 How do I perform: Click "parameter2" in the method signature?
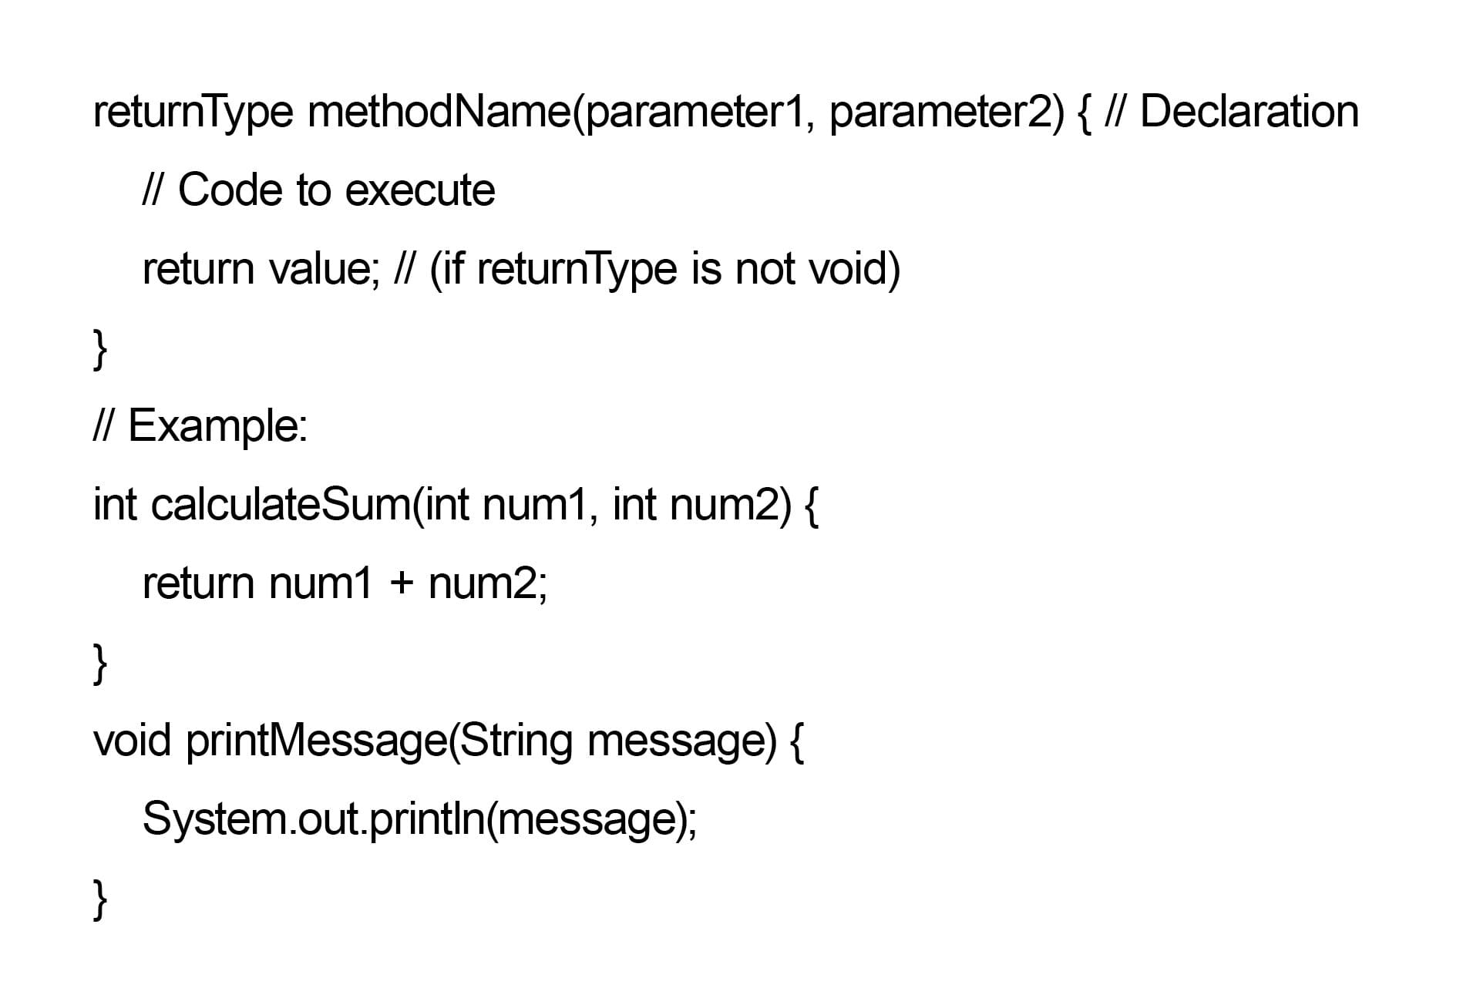coord(940,113)
